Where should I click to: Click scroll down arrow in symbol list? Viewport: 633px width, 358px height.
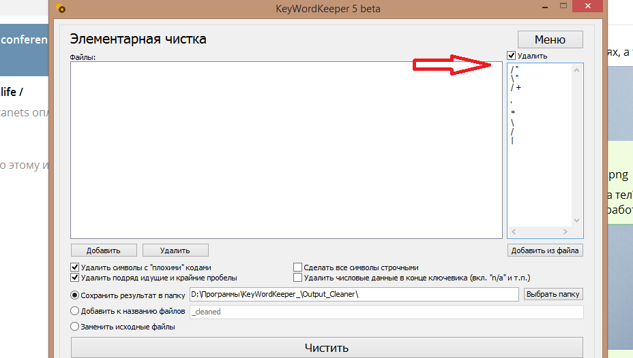pyautogui.click(x=576, y=221)
